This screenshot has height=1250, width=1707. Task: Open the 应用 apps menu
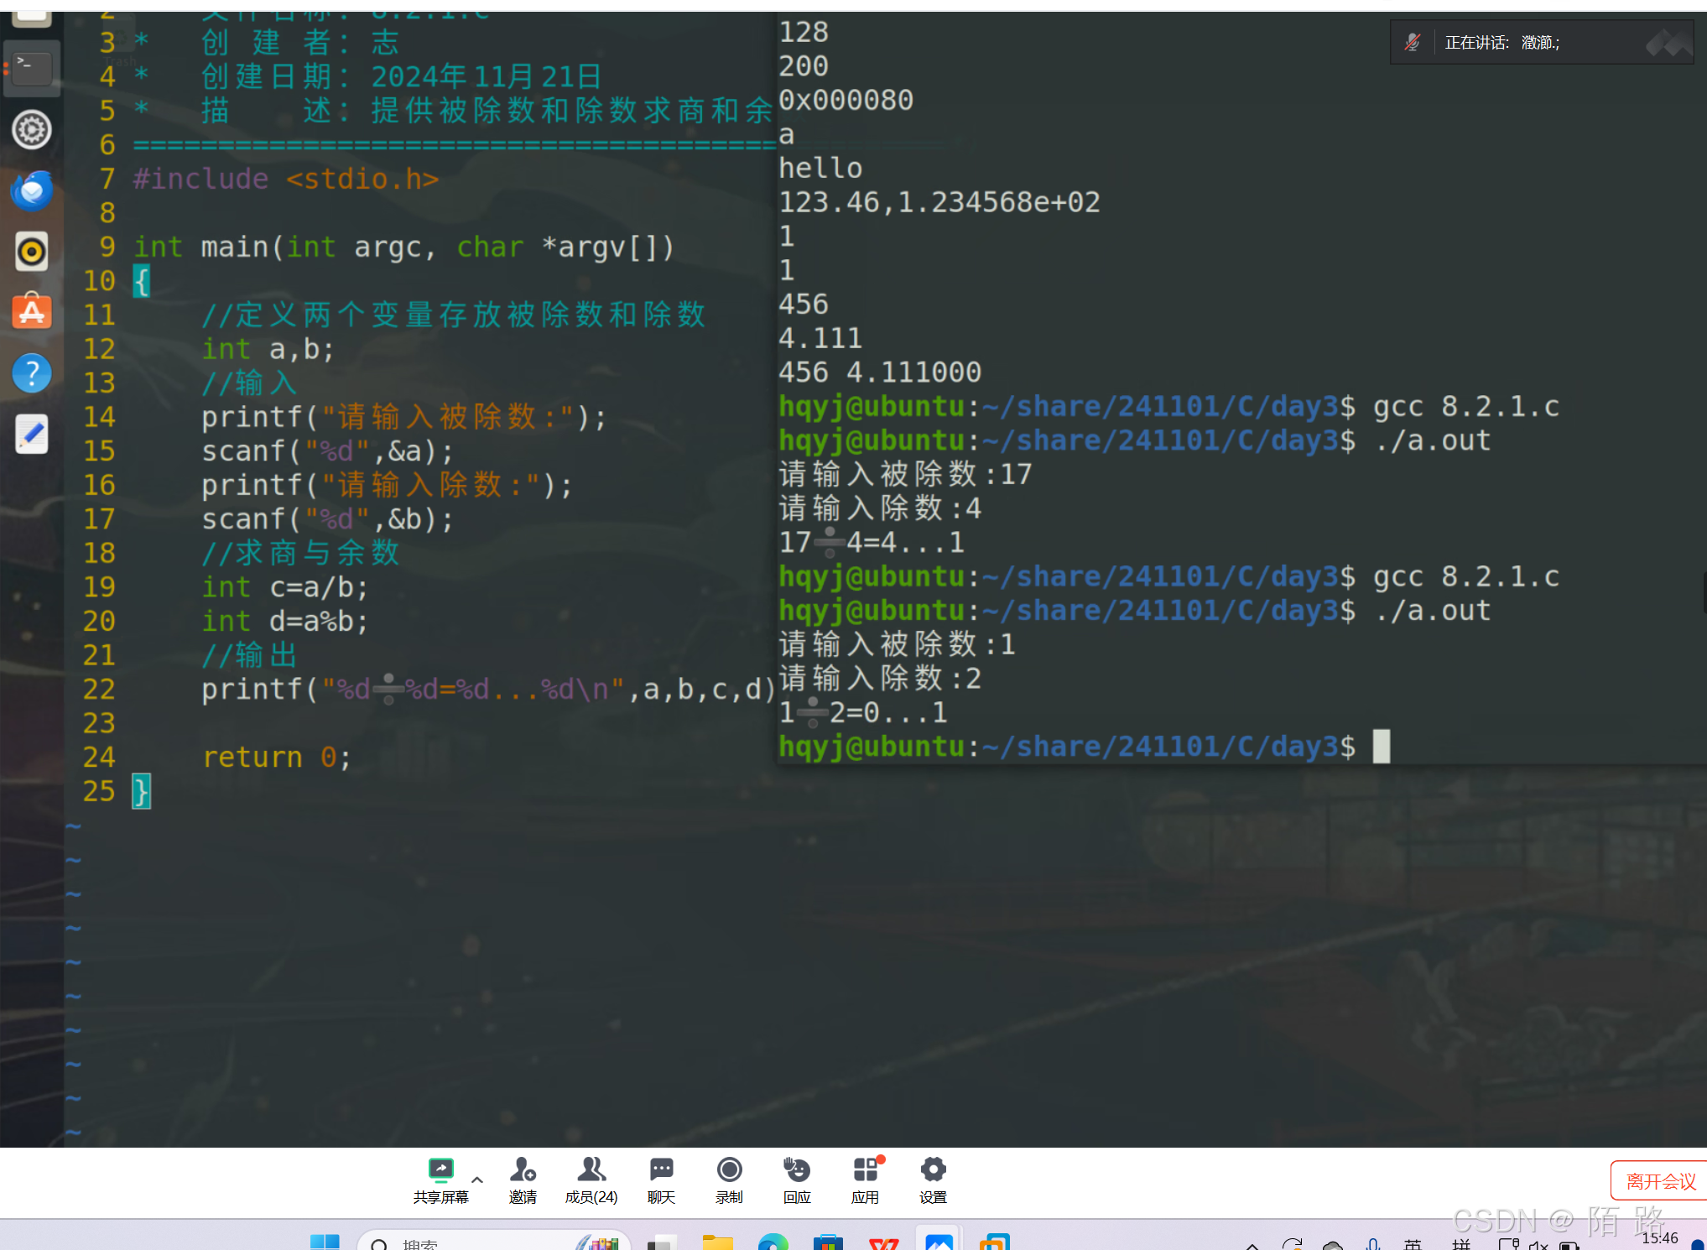[865, 1169]
